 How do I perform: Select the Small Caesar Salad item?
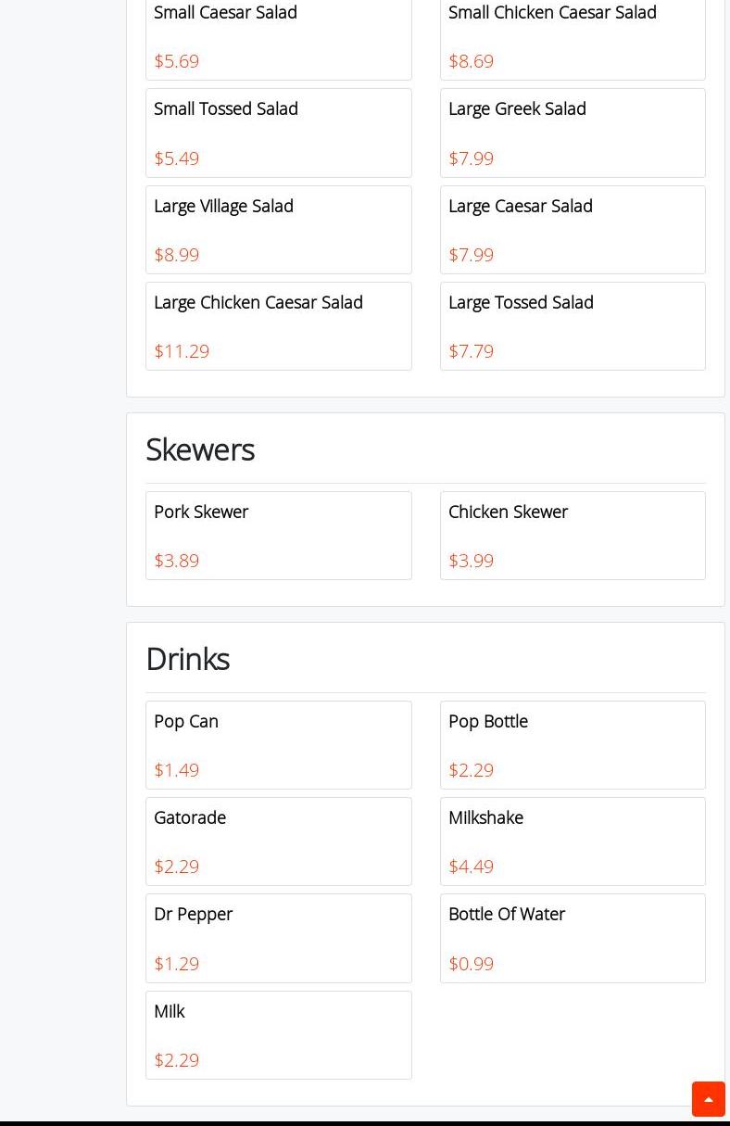coord(278,37)
